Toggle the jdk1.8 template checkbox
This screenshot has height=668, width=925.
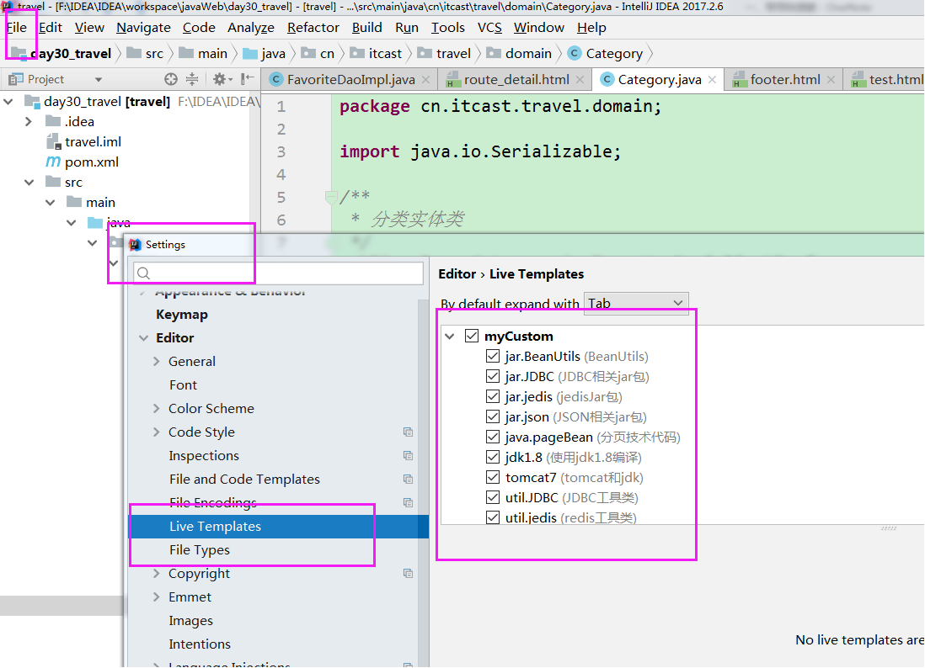(493, 457)
